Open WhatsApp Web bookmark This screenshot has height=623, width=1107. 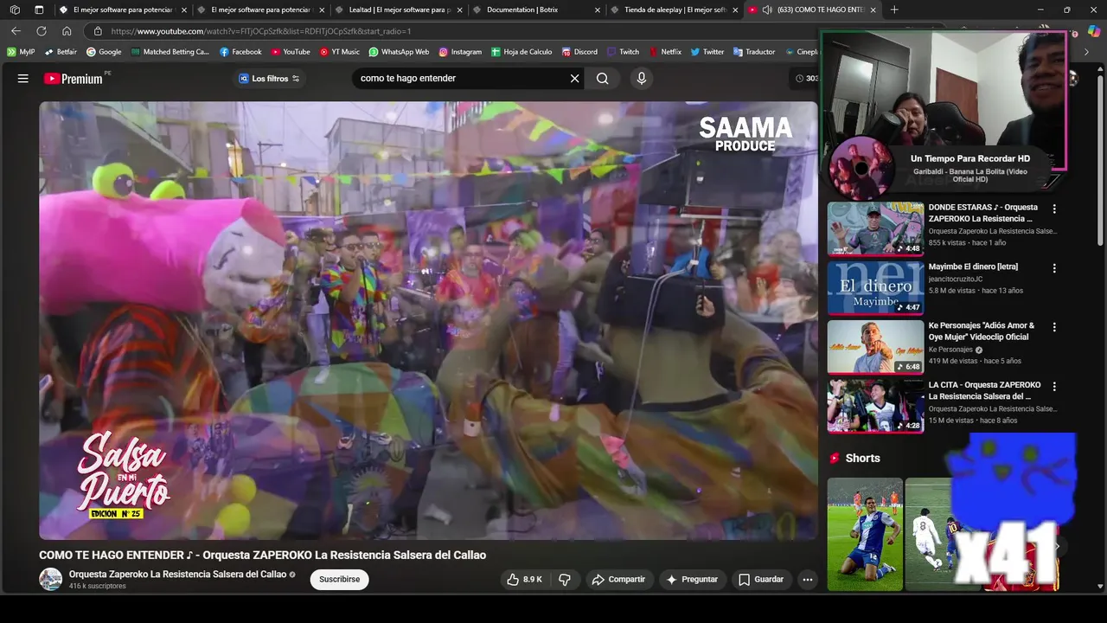[x=399, y=52]
